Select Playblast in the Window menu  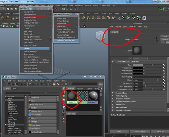point(35,48)
